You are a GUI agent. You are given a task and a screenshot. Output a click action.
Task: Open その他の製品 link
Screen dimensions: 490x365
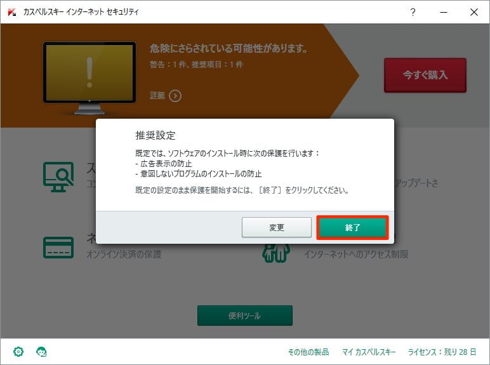click(x=308, y=352)
